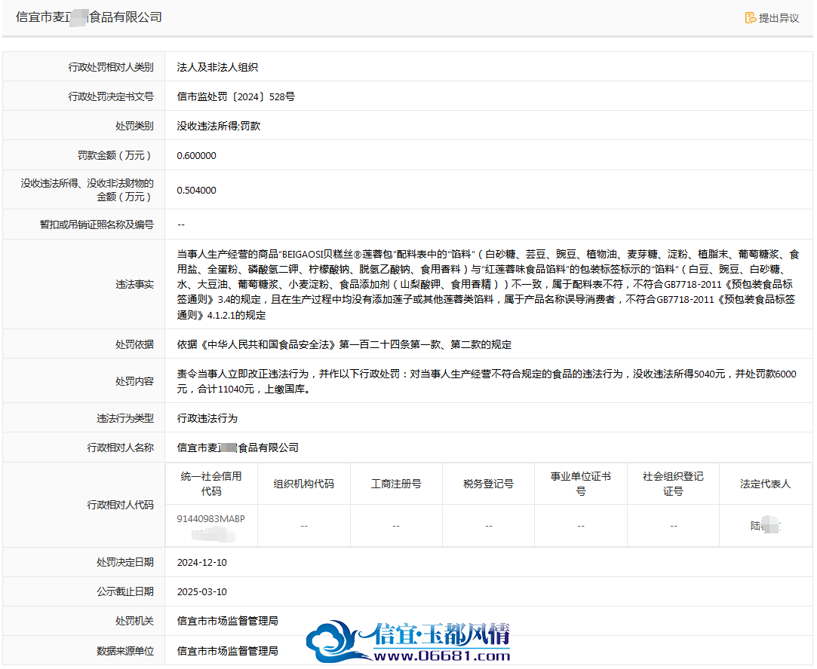Click the 税务登记号 column header

tap(488, 484)
